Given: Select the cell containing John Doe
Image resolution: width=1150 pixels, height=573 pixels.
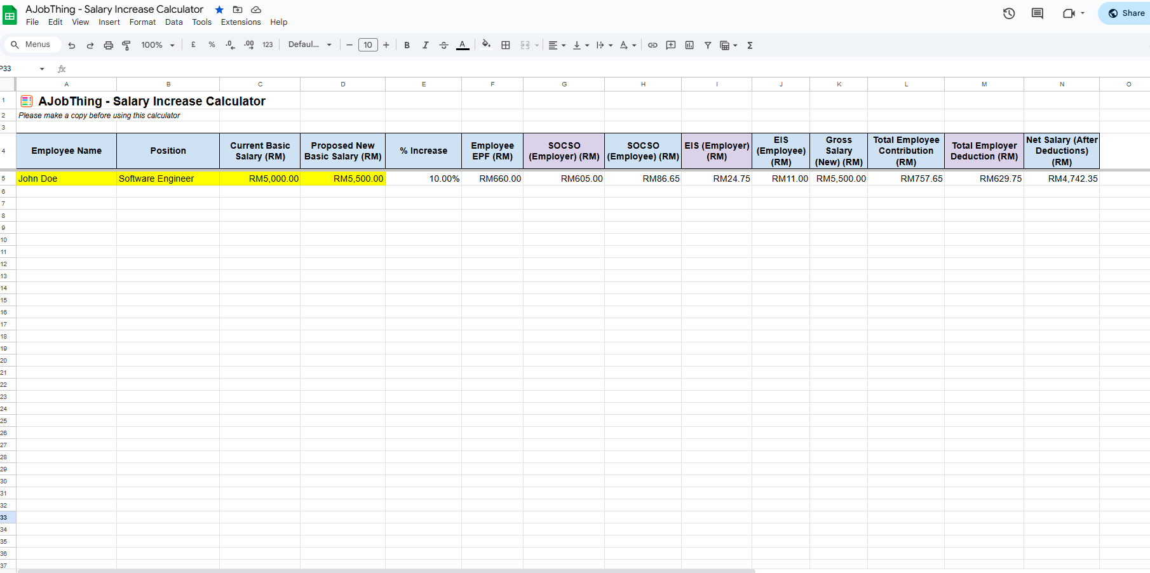Looking at the screenshot, I should pyautogui.click(x=66, y=179).
